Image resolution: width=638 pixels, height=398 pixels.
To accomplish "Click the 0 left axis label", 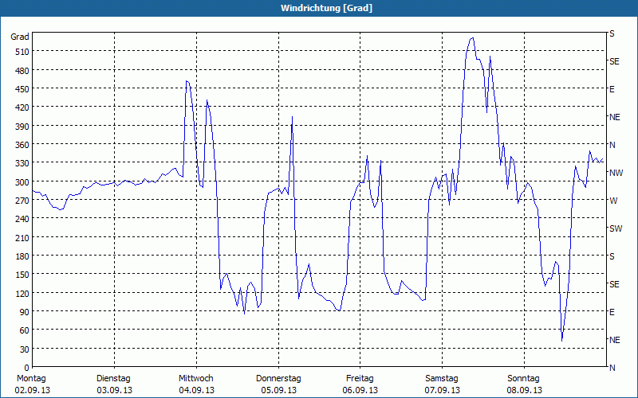I will click(27, 368).
